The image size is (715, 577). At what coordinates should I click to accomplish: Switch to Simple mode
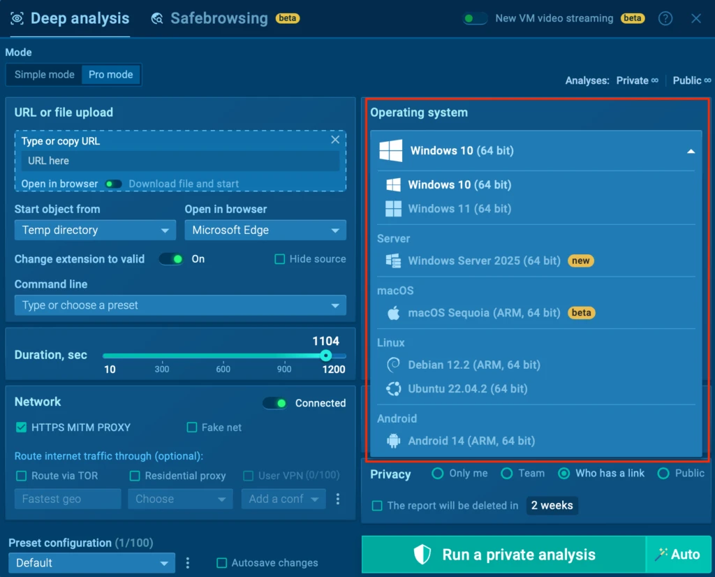click(x=44, y=74)
